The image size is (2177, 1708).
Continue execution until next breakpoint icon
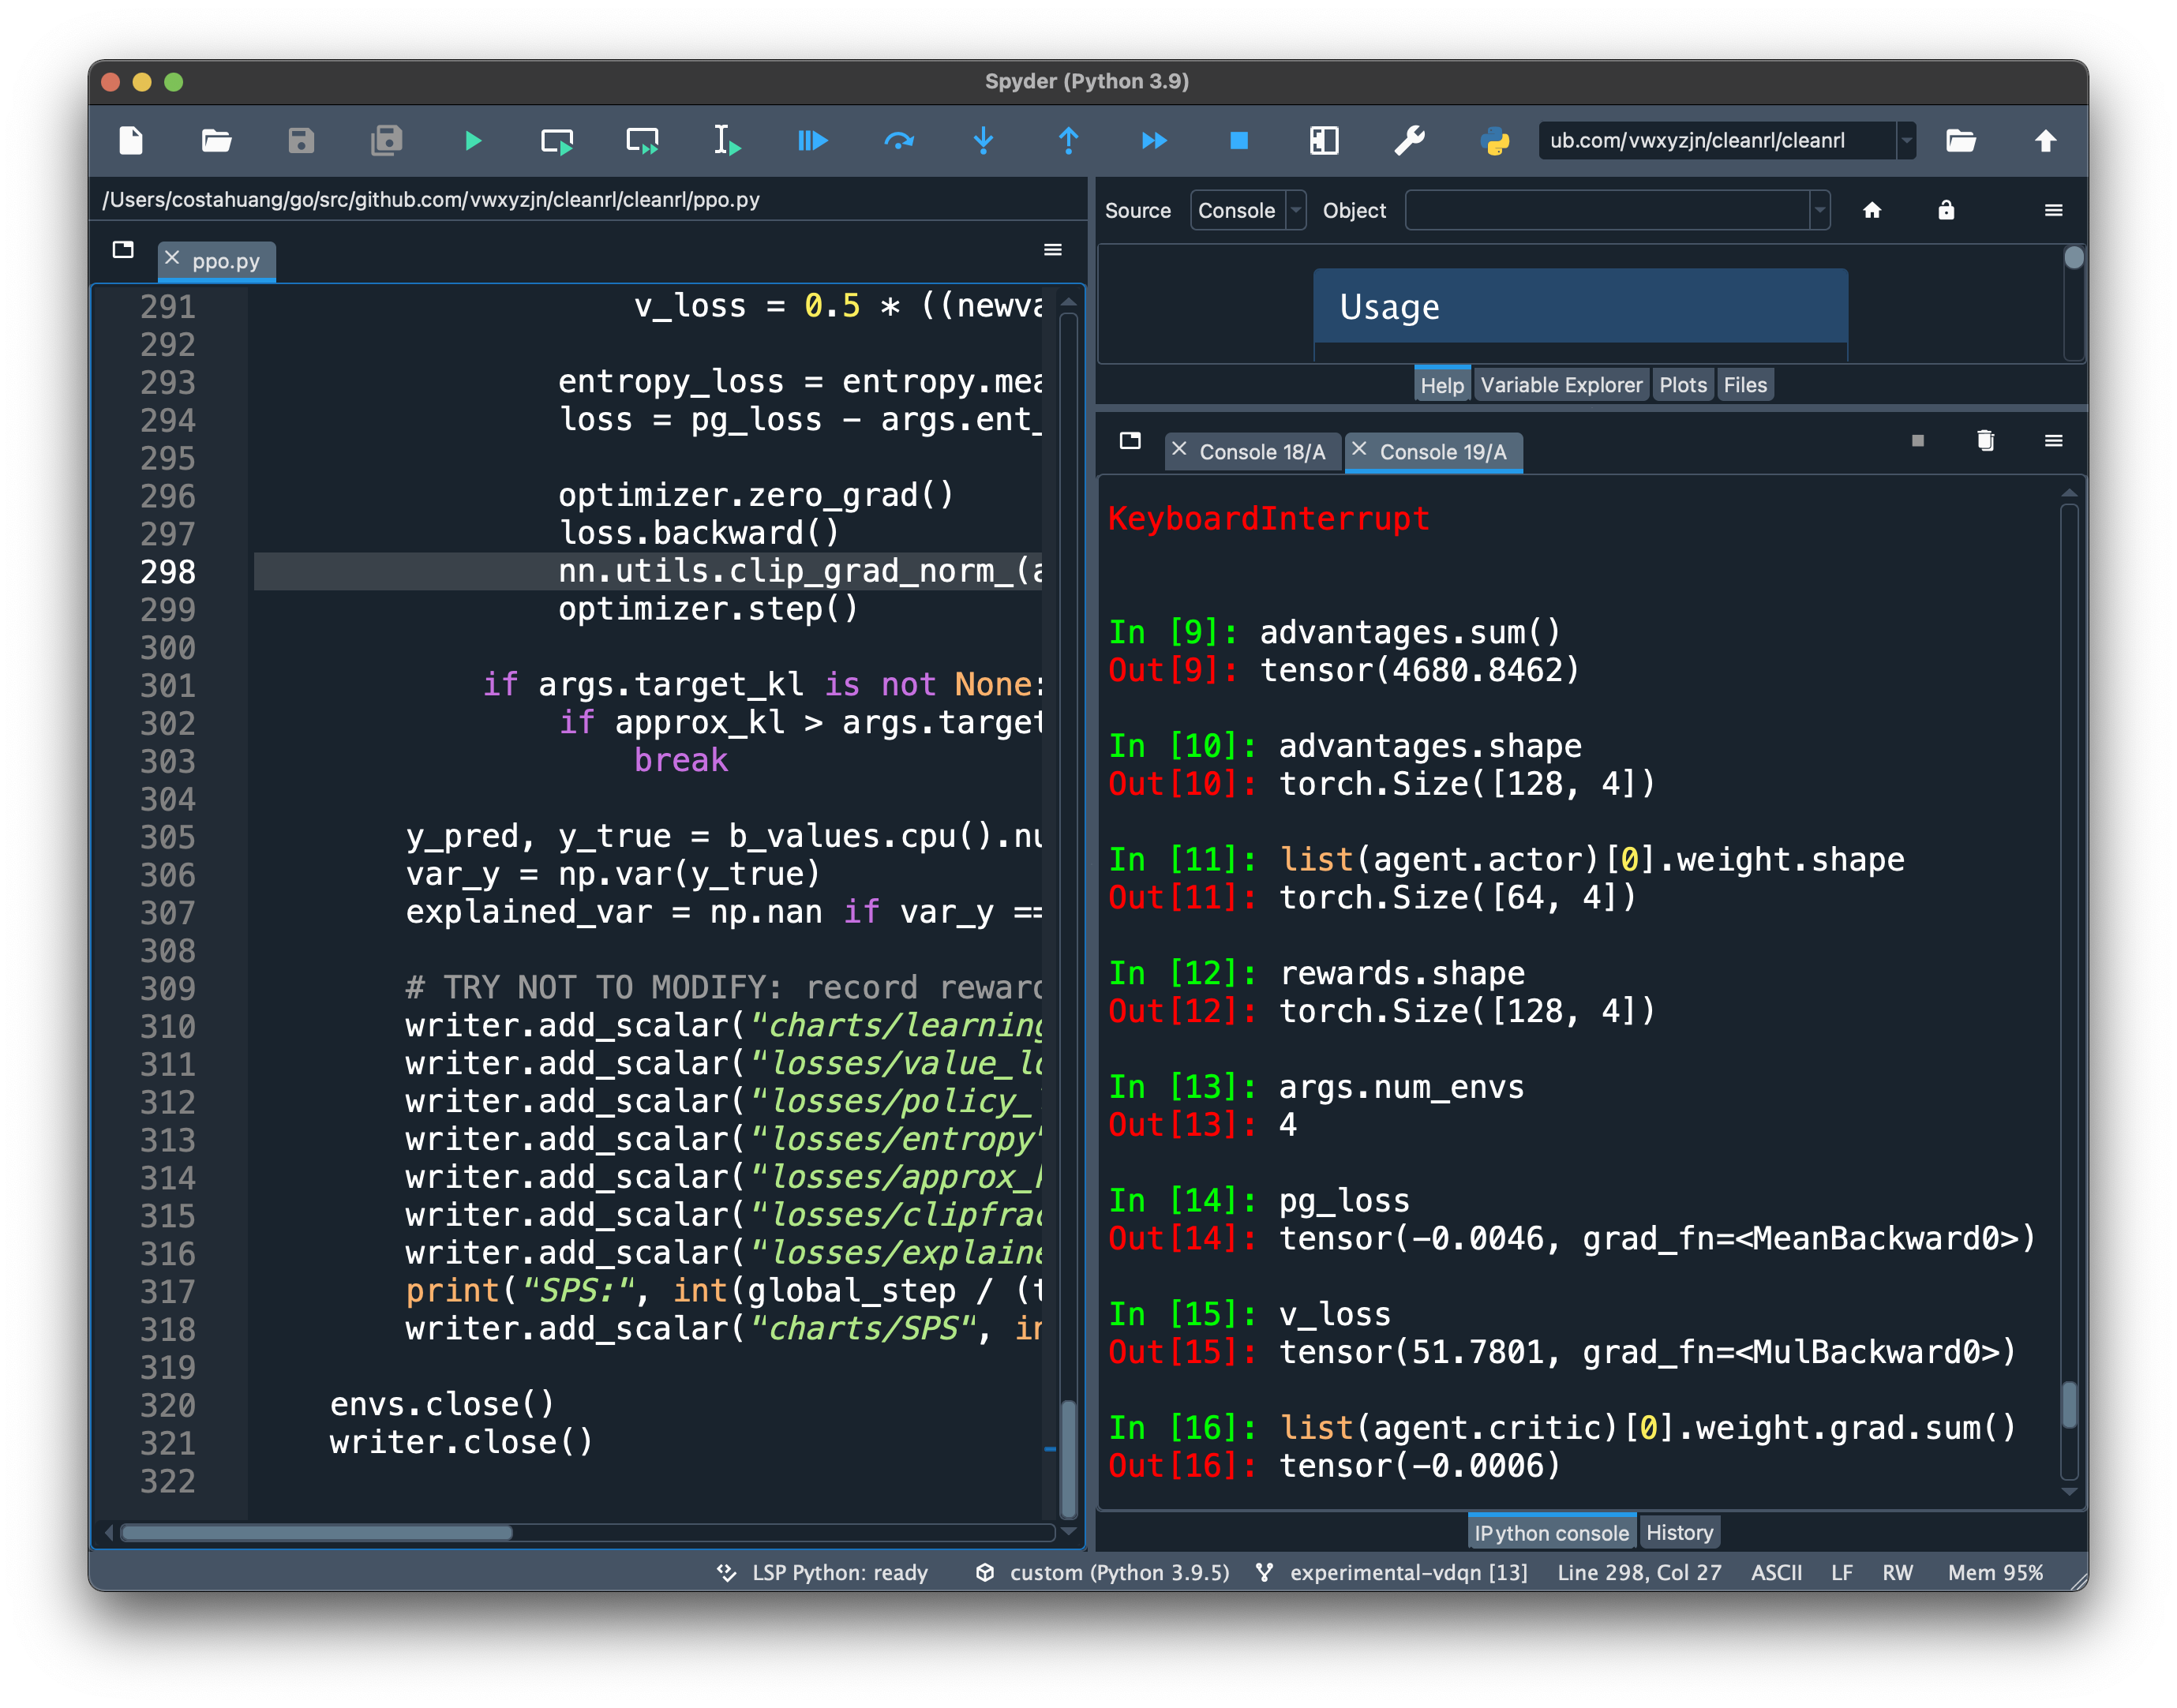point(1154,141)
